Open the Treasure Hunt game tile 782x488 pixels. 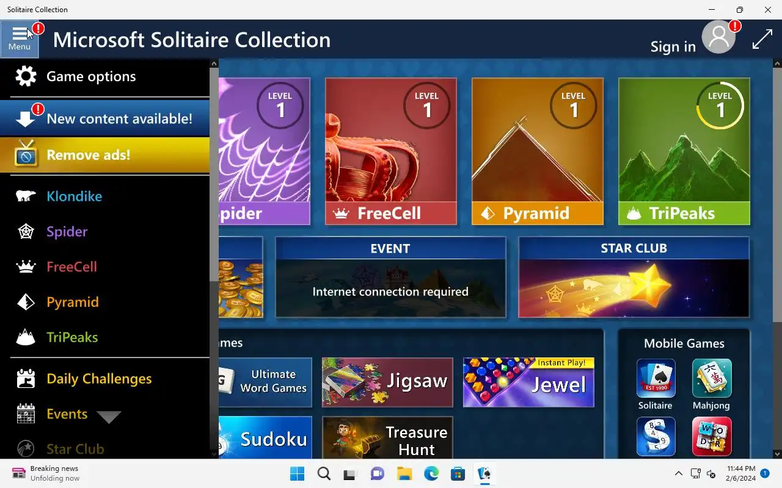(387, 437)
